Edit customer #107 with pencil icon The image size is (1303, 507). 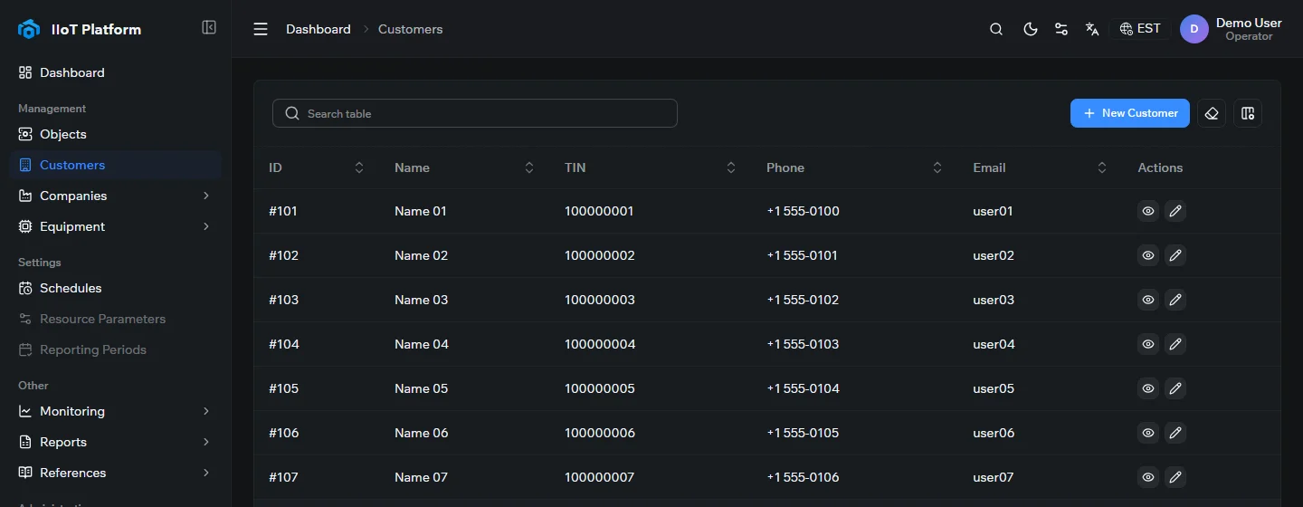tap(1175, 477)
